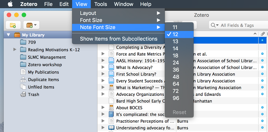Open the Window menu
Screen dimensions: 268x132
124,4
